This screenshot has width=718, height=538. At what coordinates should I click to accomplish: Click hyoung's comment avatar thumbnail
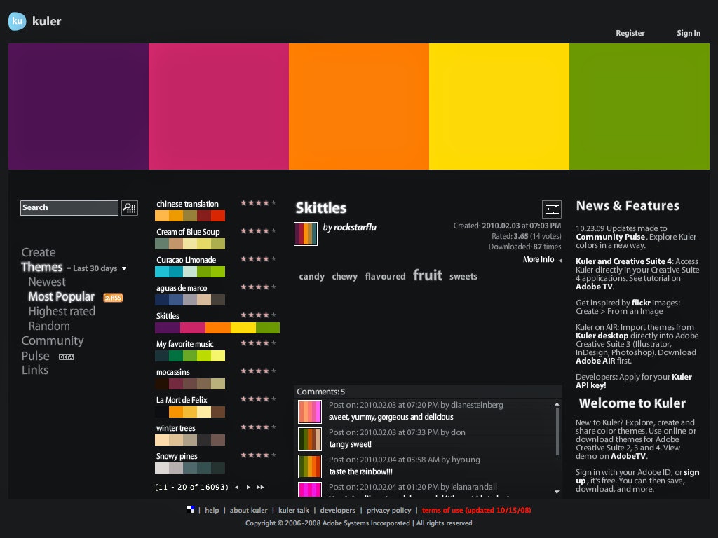coord(309,466)
